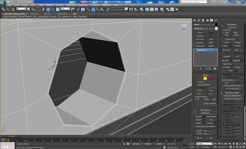Toggle the Angle Snap icon

click(x=93, y=9)
